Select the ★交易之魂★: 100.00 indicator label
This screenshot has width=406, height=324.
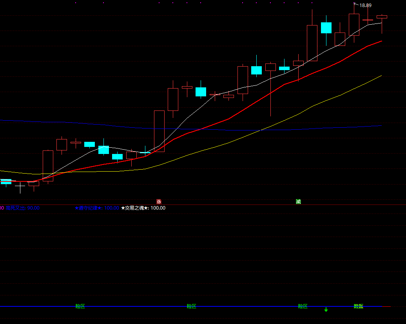tap(143, 208)
